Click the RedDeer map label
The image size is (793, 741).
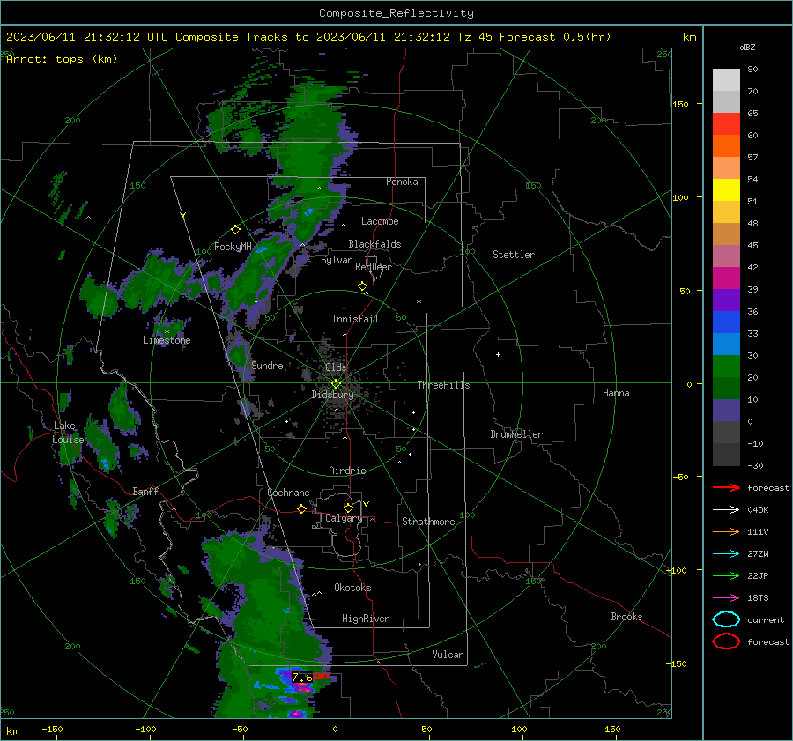(374, 267)
